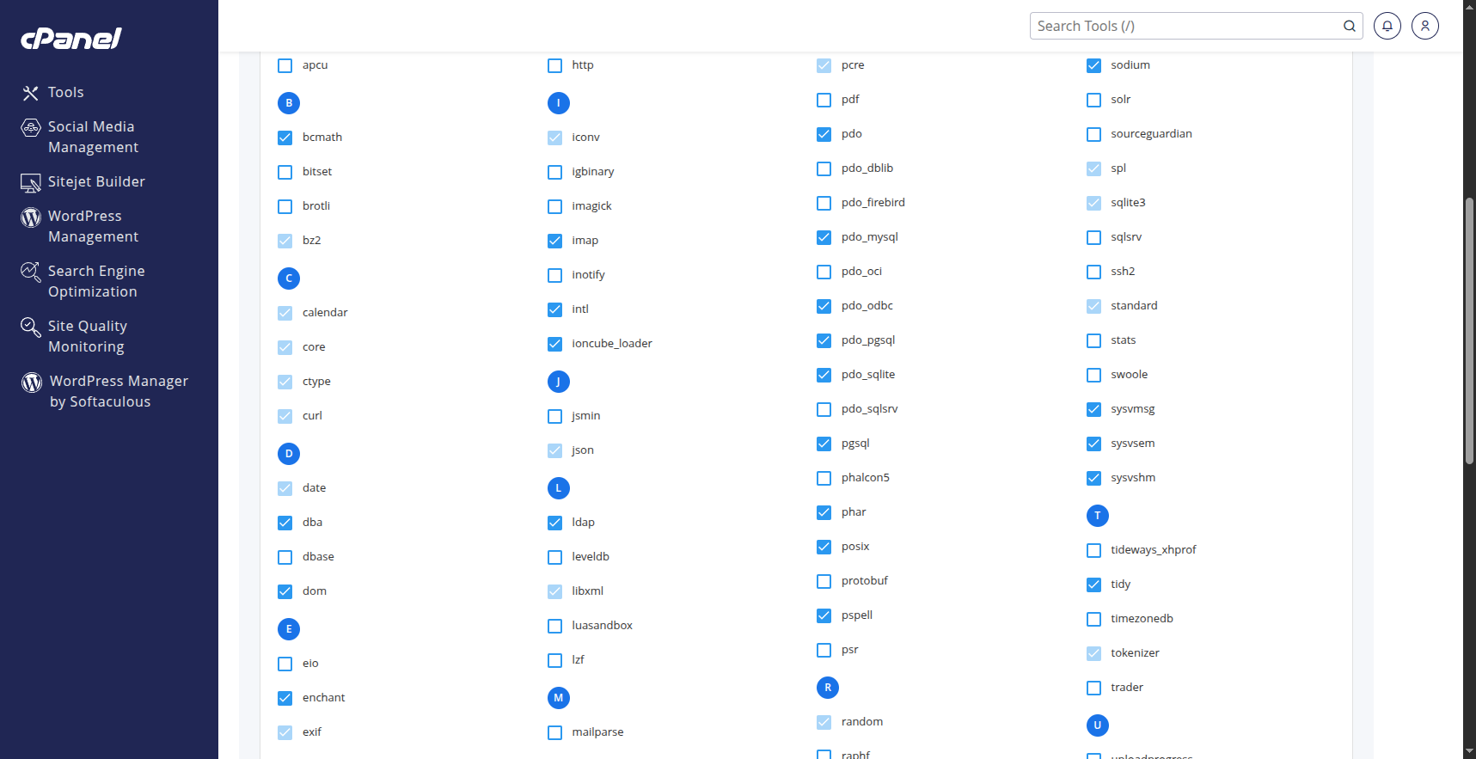Uncheck the ldap checkbox
The height and width of the screenshot is (759, 1476).
point(555,523)
